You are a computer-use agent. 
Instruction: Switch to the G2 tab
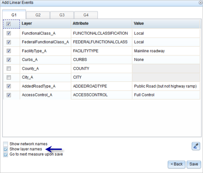(x=38, y=15)
